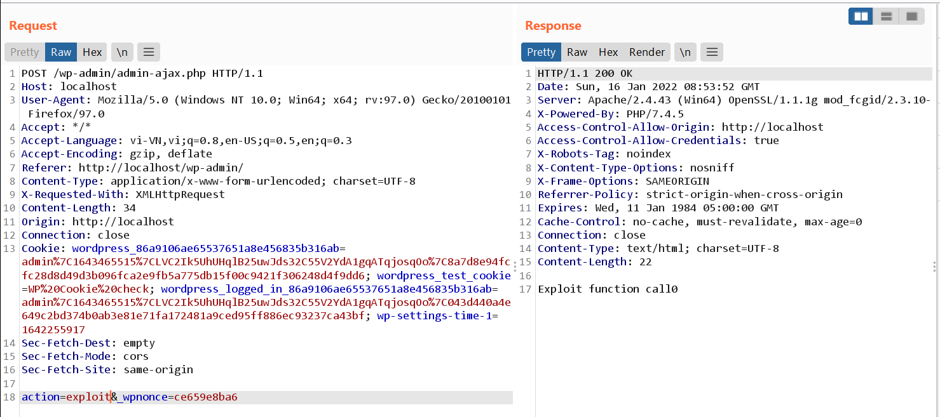The height and width of the screenshot is (417, 940).
Task: Click the User-Agent header in request
Action: 266,107
